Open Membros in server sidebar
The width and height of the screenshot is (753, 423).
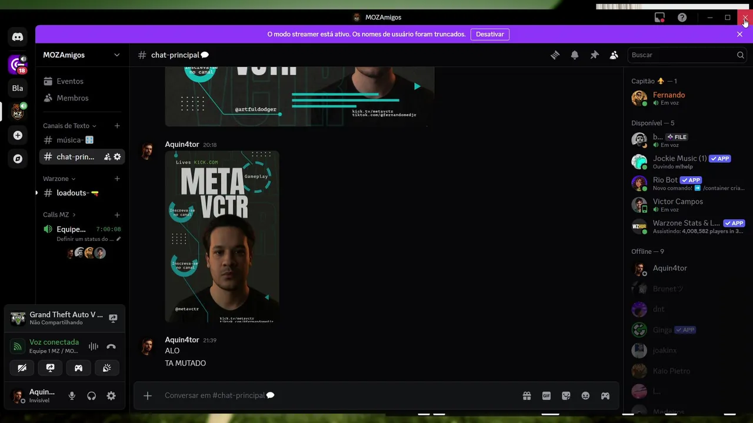(82, 98)
